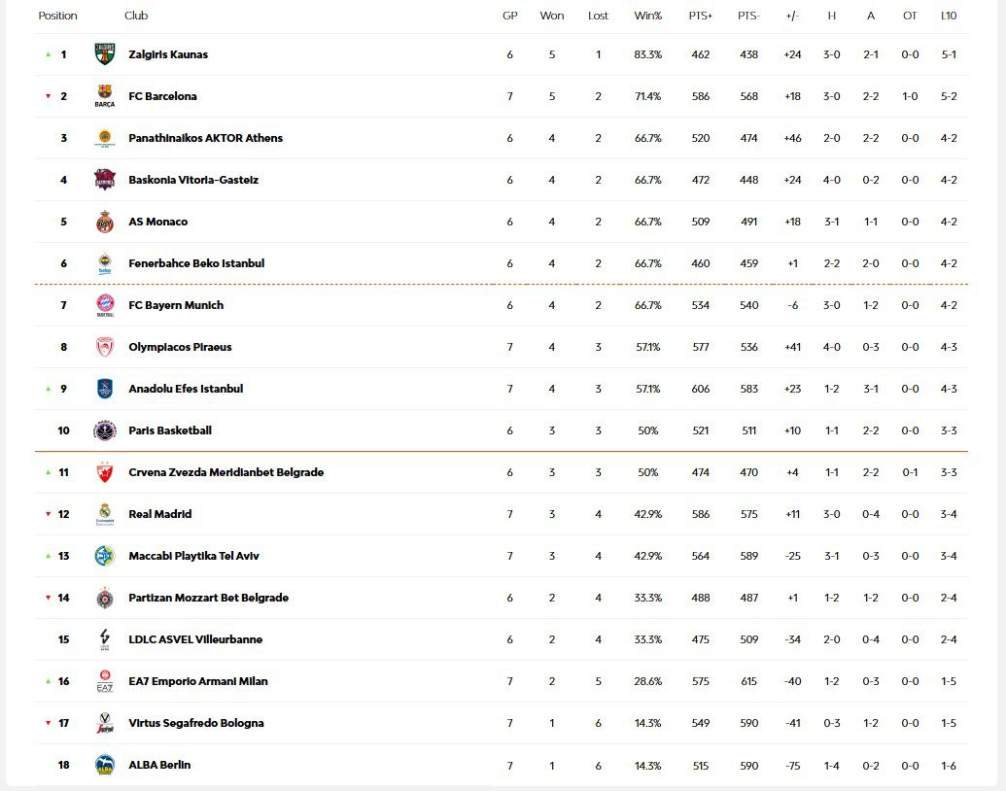Click the AS Monaco team logo
Screen dimensions: 1006x791
pyautogui.click(x=105, y=222)
